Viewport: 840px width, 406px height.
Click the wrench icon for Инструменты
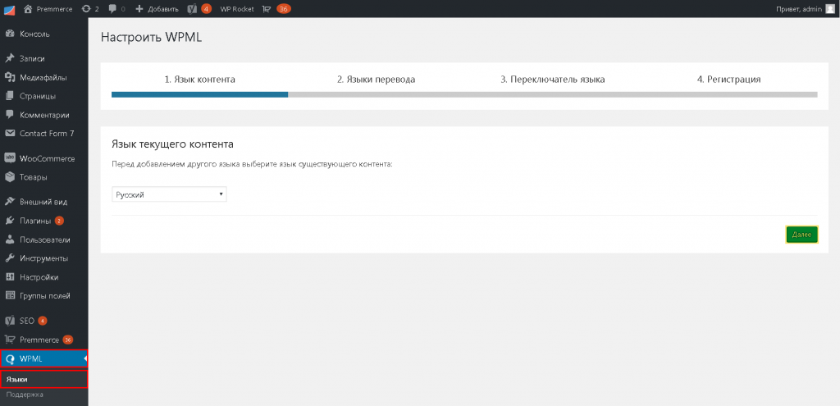point(9,258)
